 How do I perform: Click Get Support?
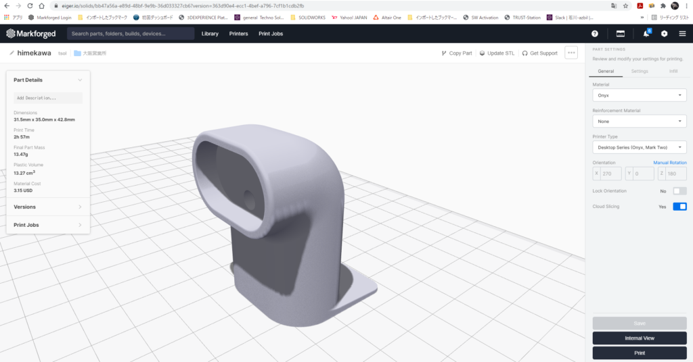point(539,53)
